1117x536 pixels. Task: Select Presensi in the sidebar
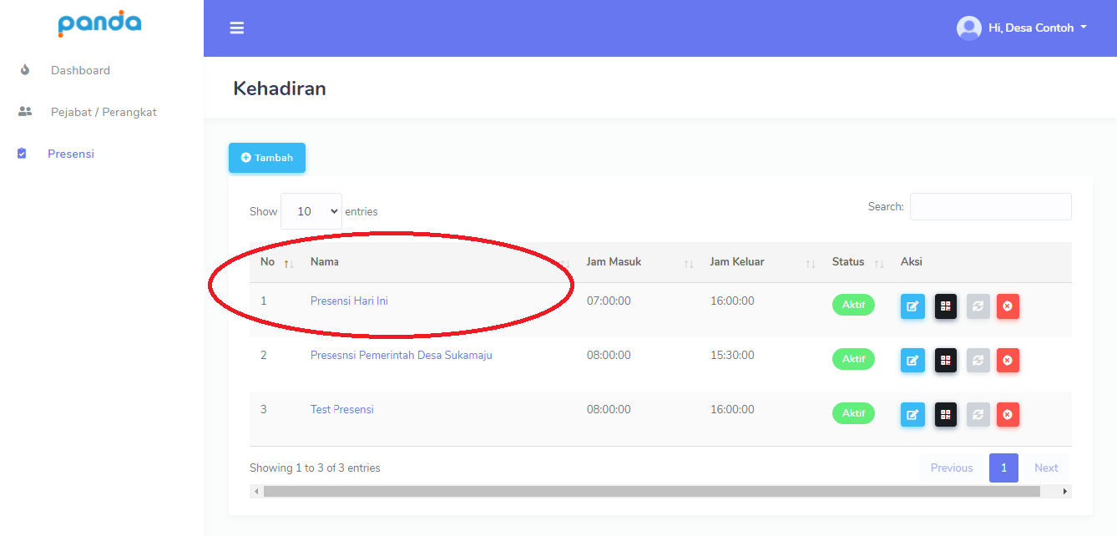tap(71, 154)
